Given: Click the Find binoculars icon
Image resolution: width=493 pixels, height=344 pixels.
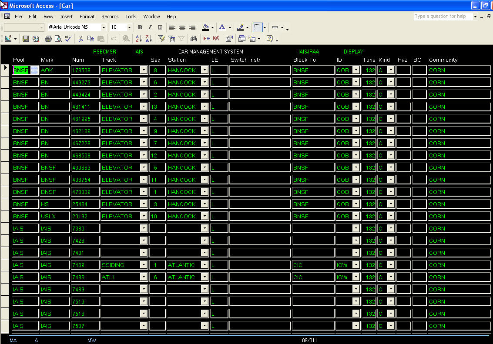Looking at the screenshot, I should pos(194,39).
